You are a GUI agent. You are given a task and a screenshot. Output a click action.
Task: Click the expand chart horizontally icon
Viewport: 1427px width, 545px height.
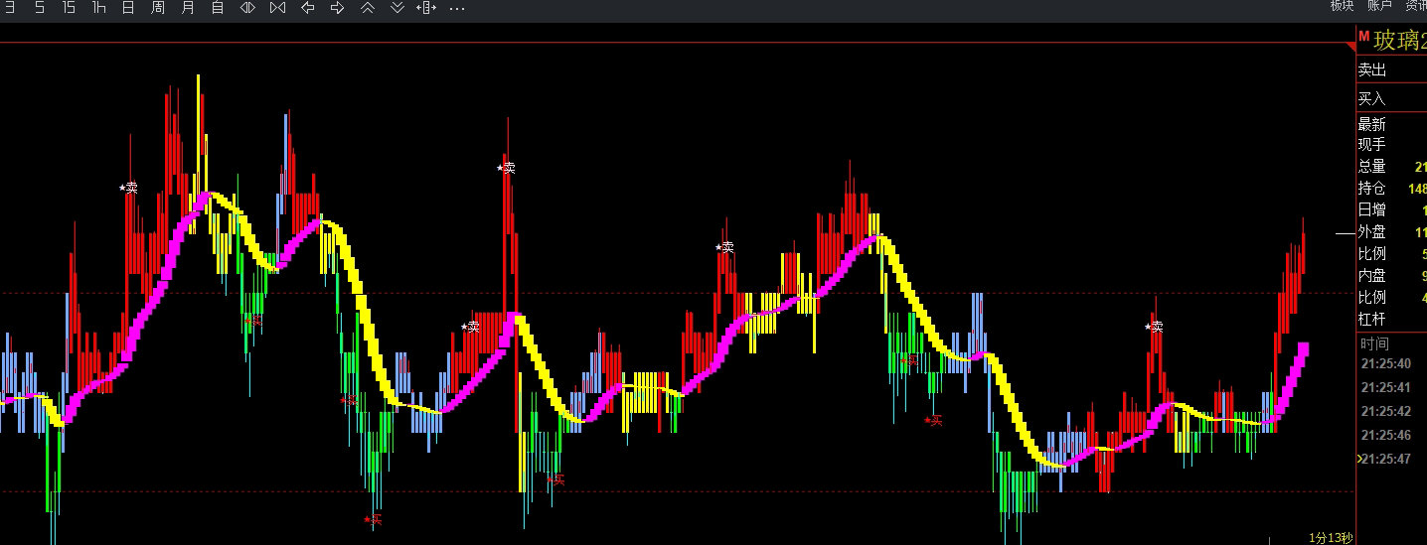(x=247, y=8)
